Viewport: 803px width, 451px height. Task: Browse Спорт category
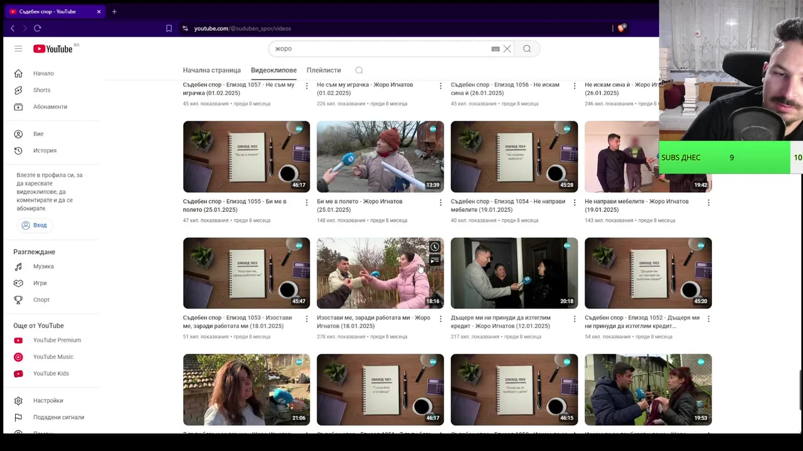click(41, 299)
